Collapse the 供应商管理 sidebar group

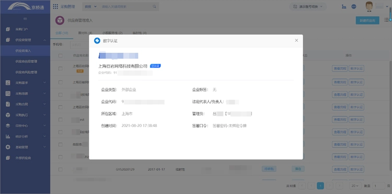click(x=25, y=40)
